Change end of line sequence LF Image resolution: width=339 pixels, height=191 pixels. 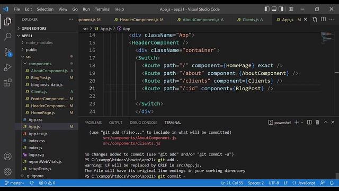point(286,183)
